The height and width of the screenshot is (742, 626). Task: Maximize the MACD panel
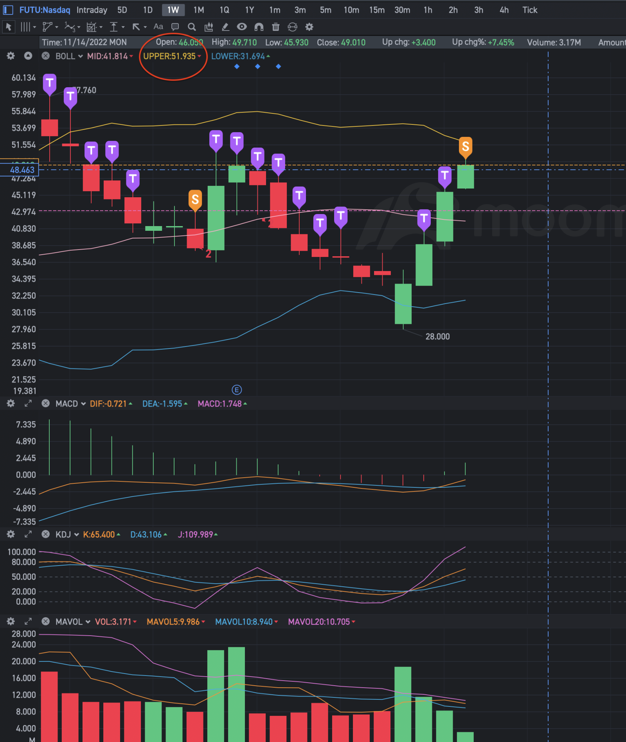tap(28, 403)
